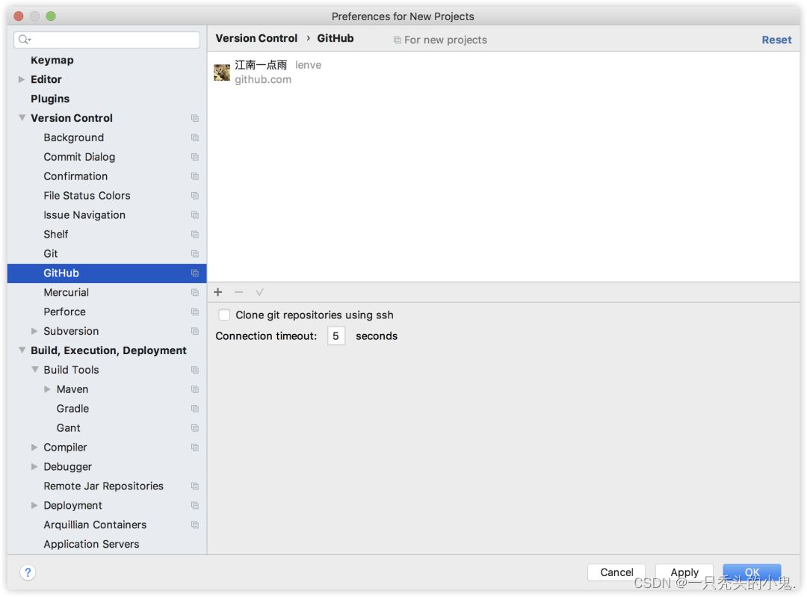The height and width of the screenshot is (597, 807).
Task: Select Remote Jar Repositories entry
Action: 103,486
